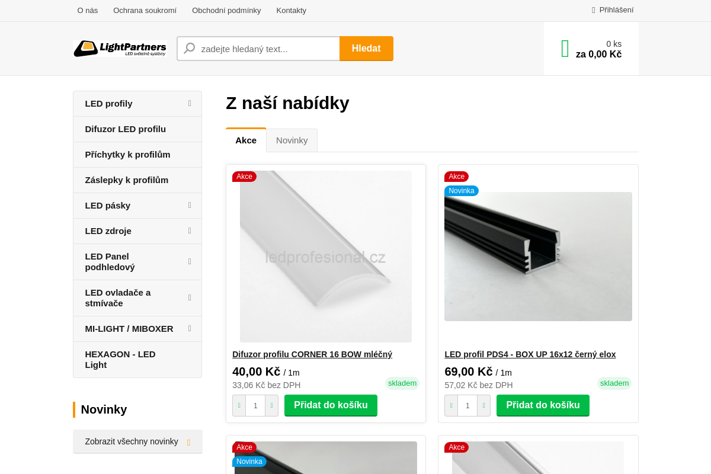Open LED profil PDS4 product link
This screenshot has height=474, width=711.
tap(530, 354)
